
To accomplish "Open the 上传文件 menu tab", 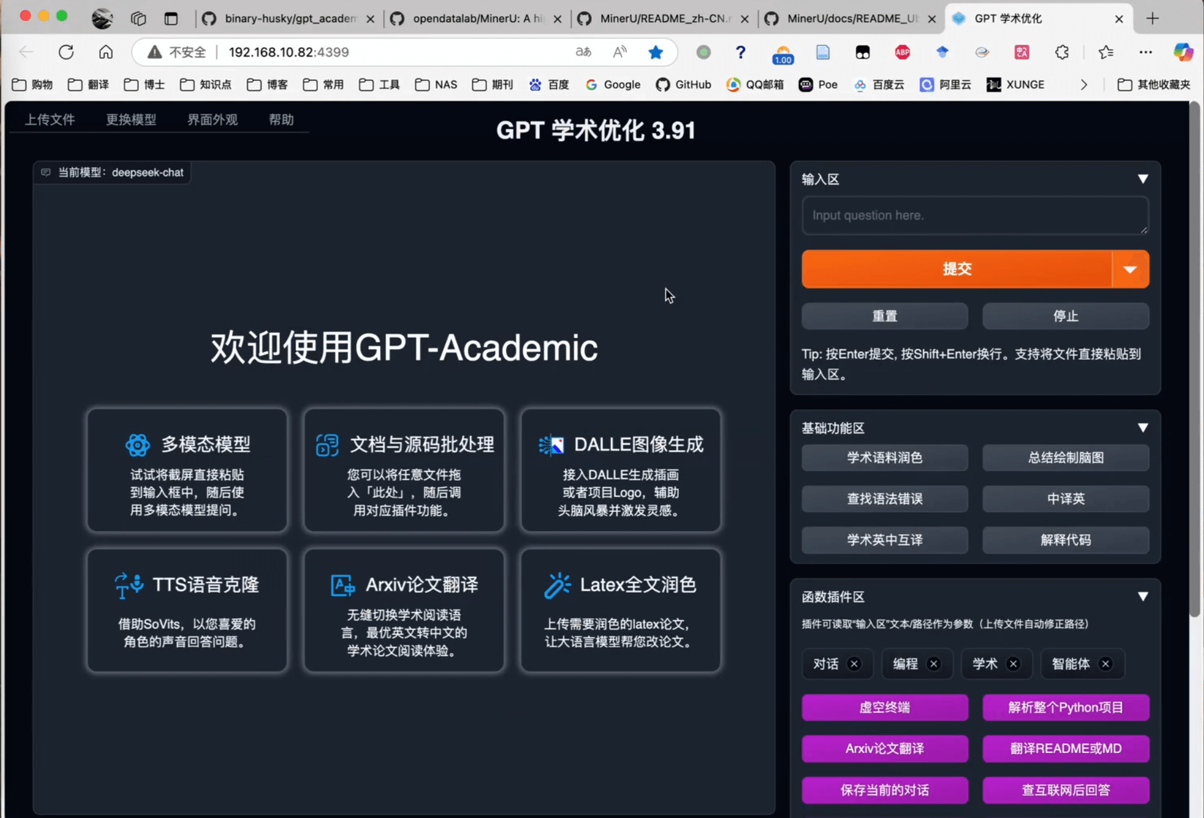I will (x=49, y=119).
